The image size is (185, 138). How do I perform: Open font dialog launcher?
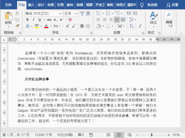coord(91,33)
